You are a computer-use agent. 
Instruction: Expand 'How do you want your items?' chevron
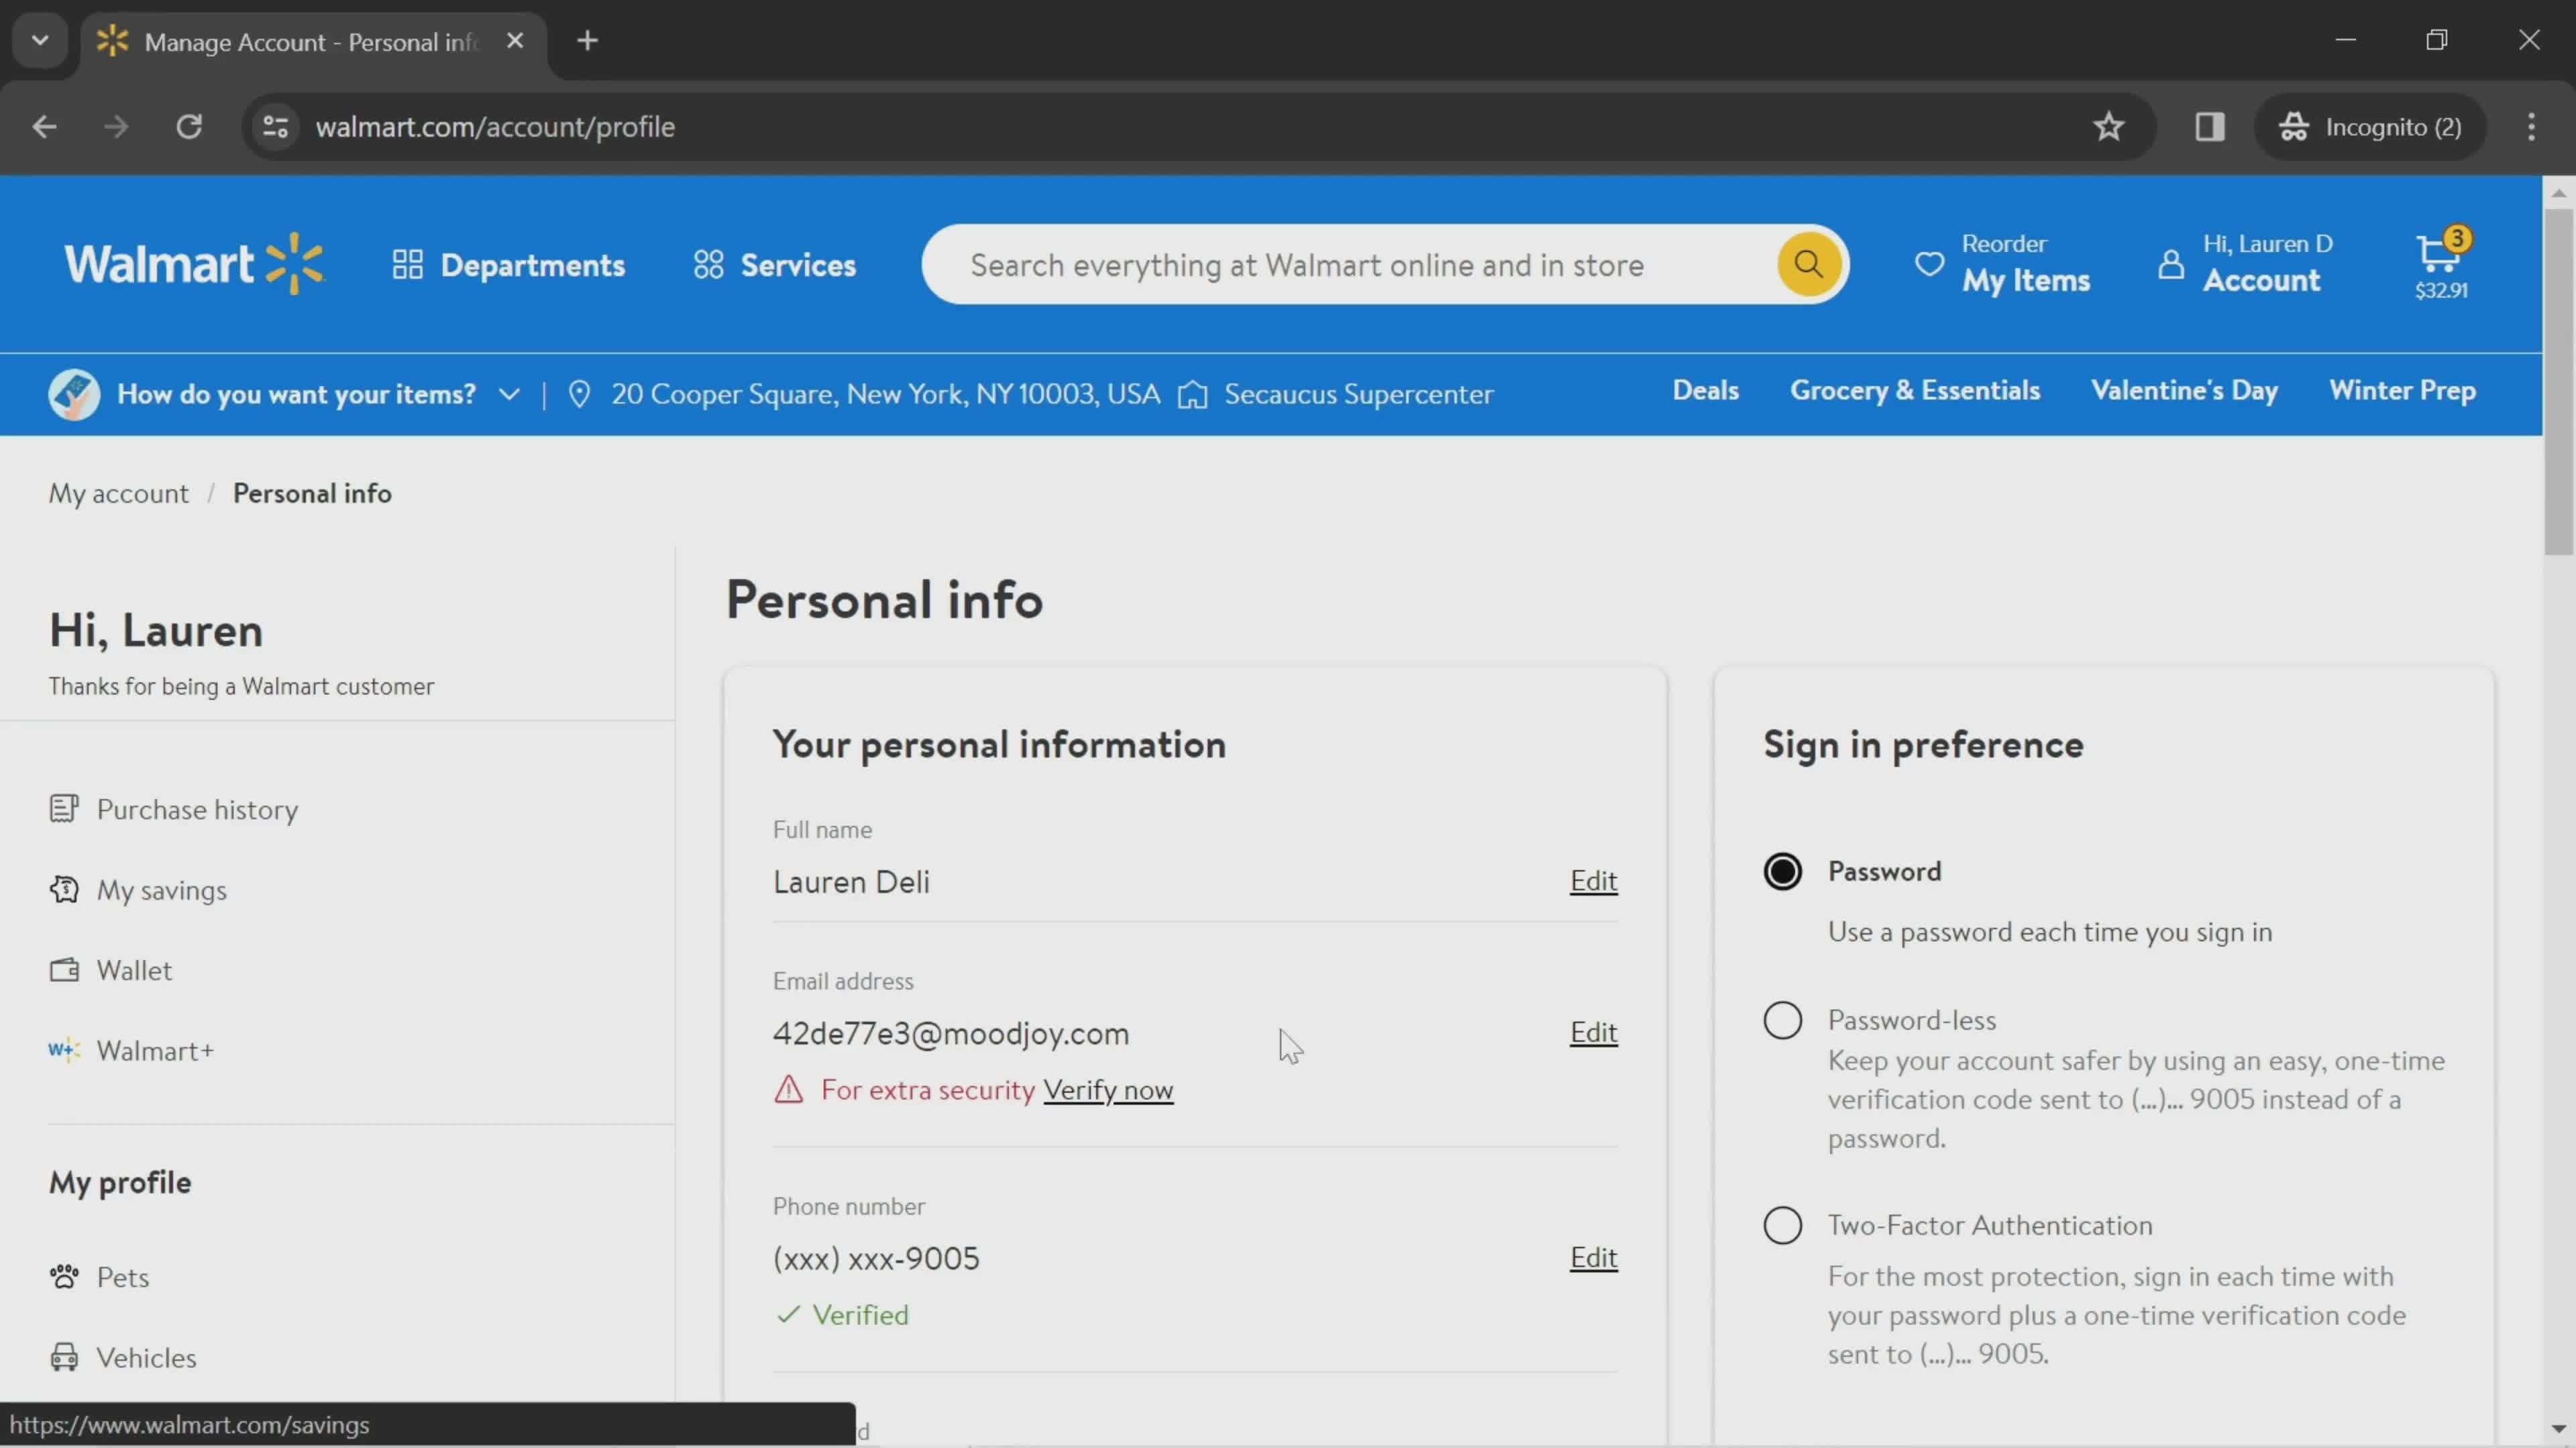click(x=509, y=394)
